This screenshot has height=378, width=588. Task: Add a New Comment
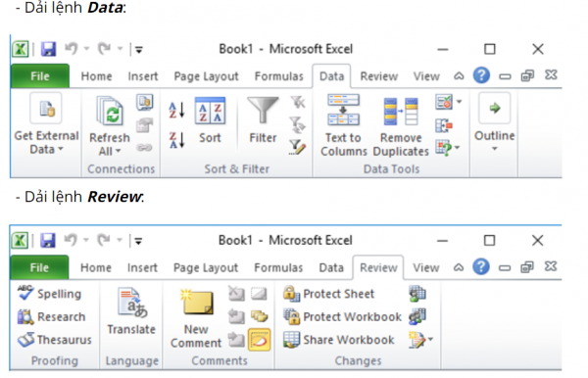coord(196,318)
